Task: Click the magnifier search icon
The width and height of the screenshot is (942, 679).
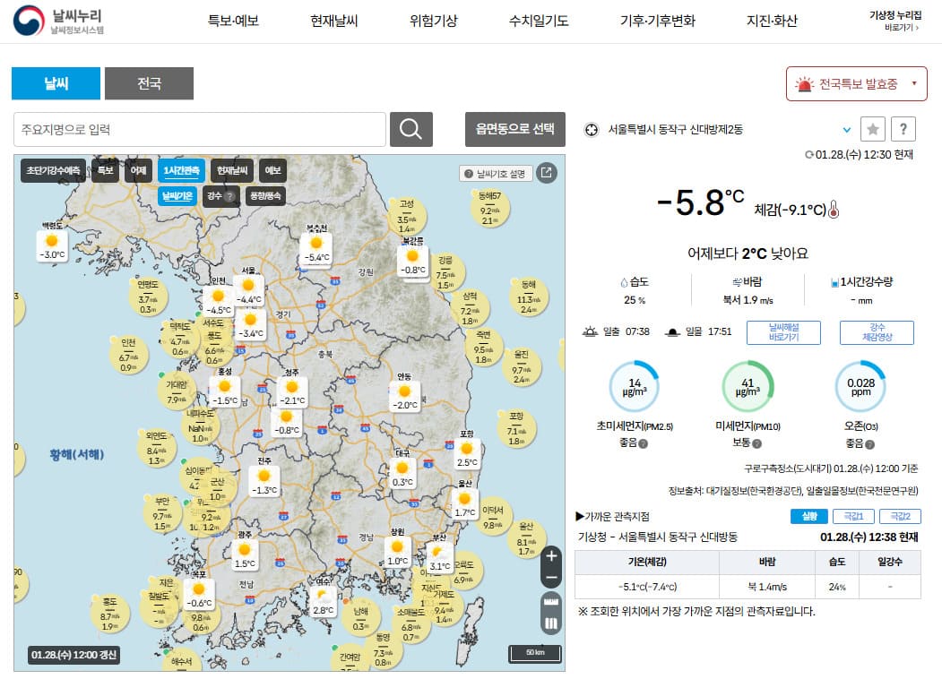Action: (411, 129)
